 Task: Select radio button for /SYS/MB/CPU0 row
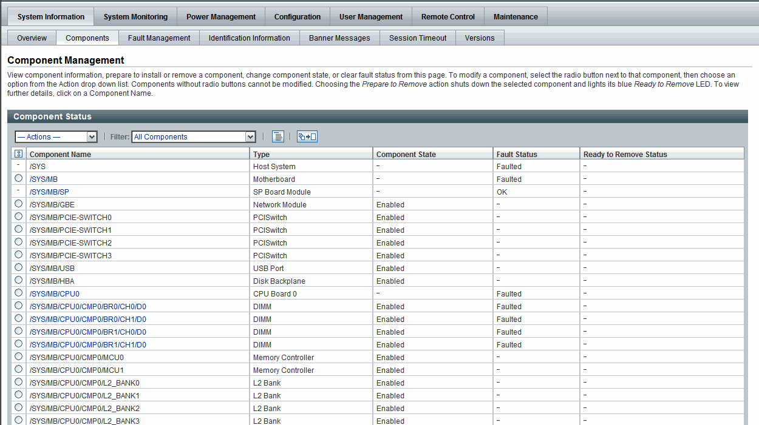pyautogui.click(x=18, y=293)
